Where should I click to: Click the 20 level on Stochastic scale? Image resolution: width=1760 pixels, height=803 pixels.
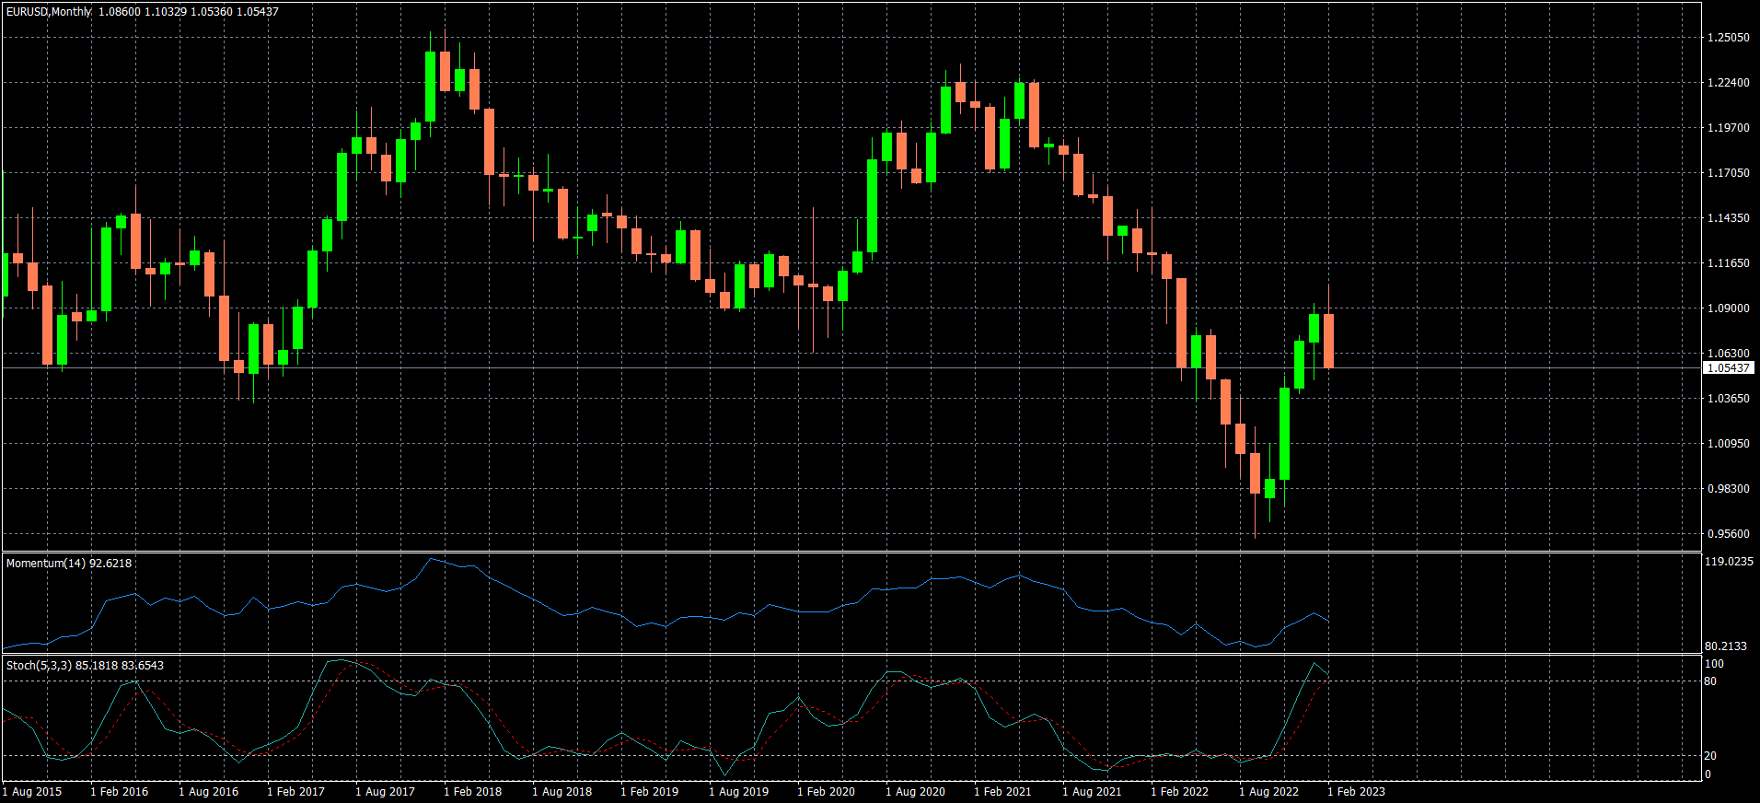click(1710, 756)
